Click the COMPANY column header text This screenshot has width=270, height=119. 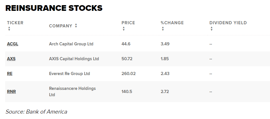(x=60, y=26)
